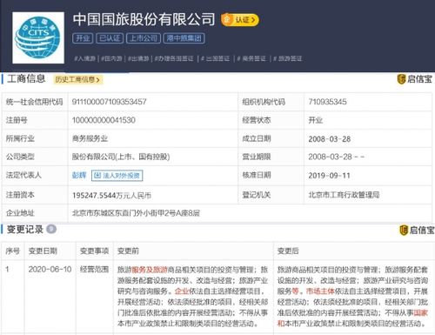
Task: Select registered capital 195247.5544万元人民币
Action: coord(111,196)
